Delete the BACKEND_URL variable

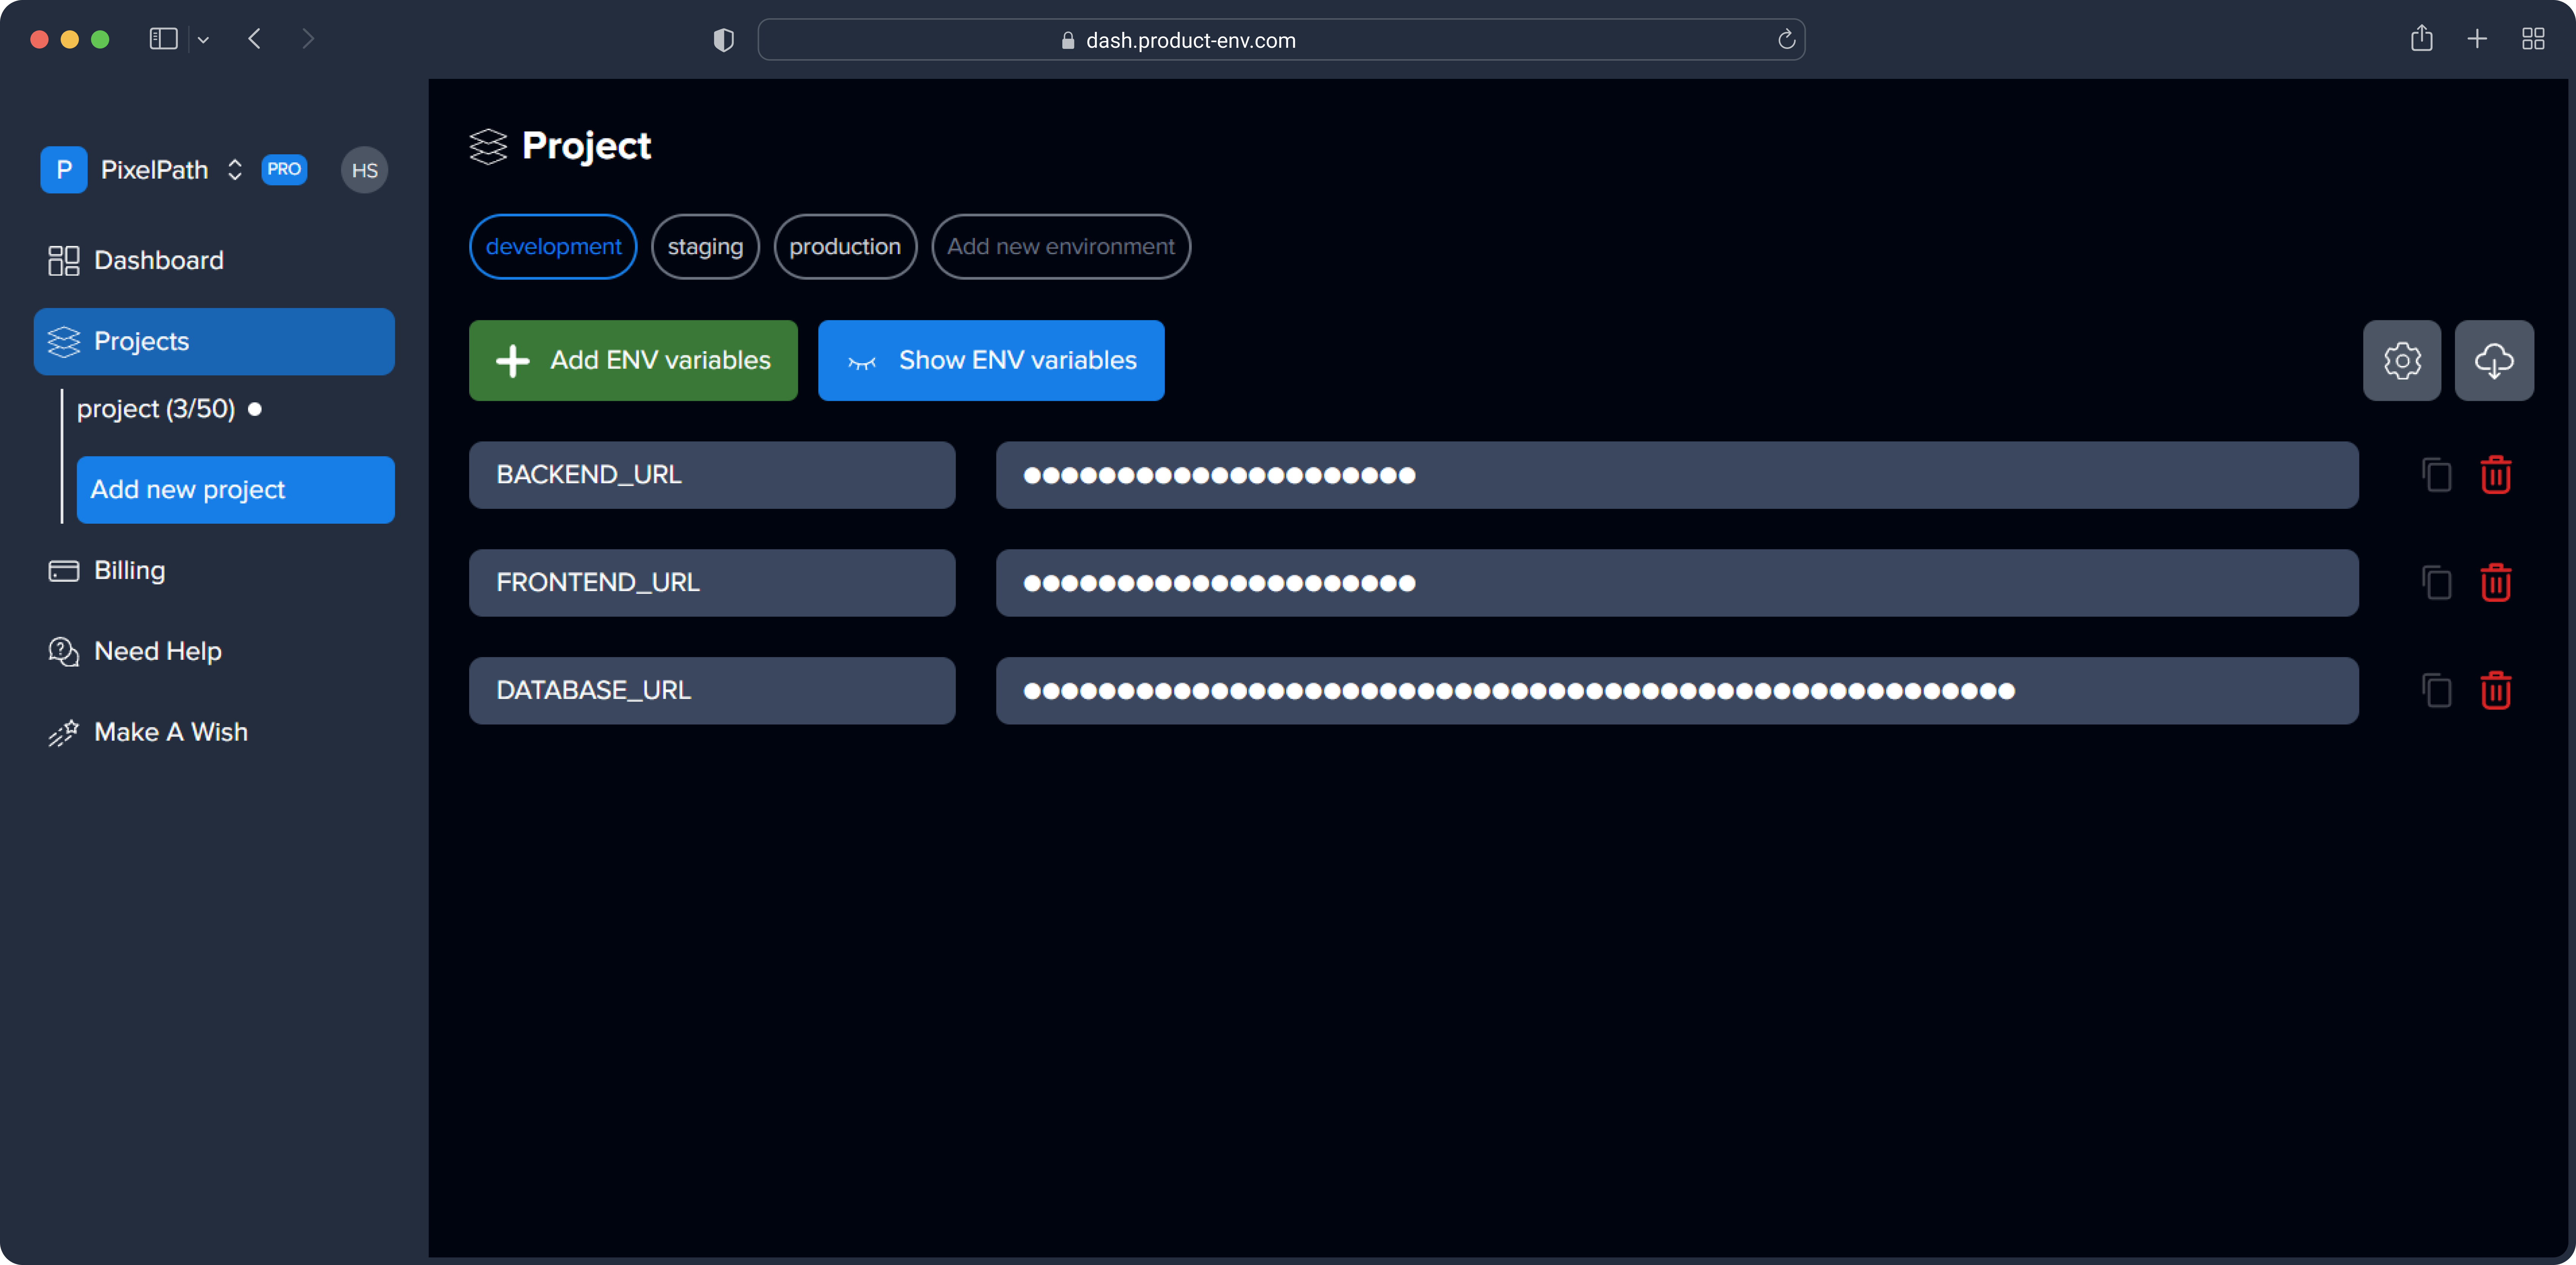pos(2496,475)
